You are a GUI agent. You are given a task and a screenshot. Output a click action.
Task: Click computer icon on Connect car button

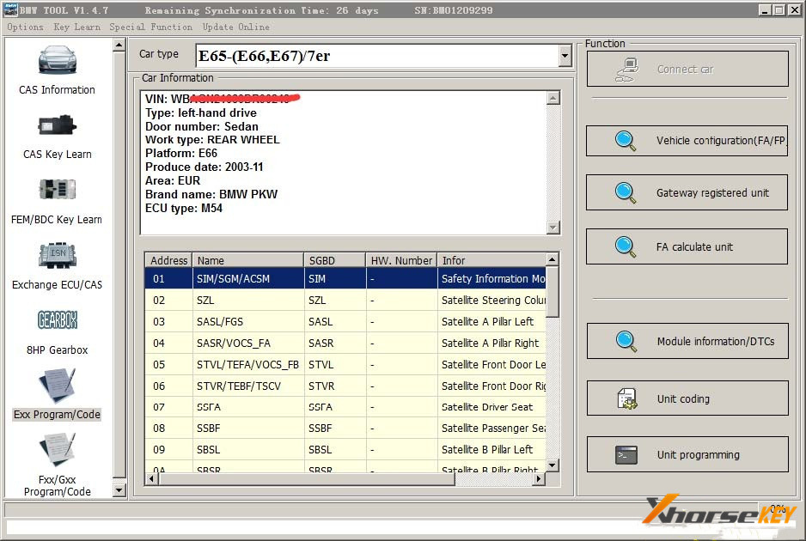pos(626,70)
